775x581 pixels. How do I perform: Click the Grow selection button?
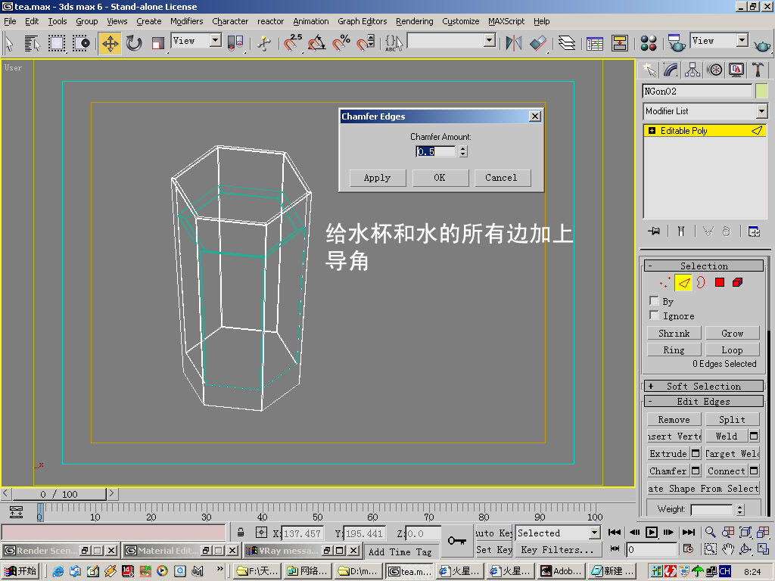[x=732, y=334]
